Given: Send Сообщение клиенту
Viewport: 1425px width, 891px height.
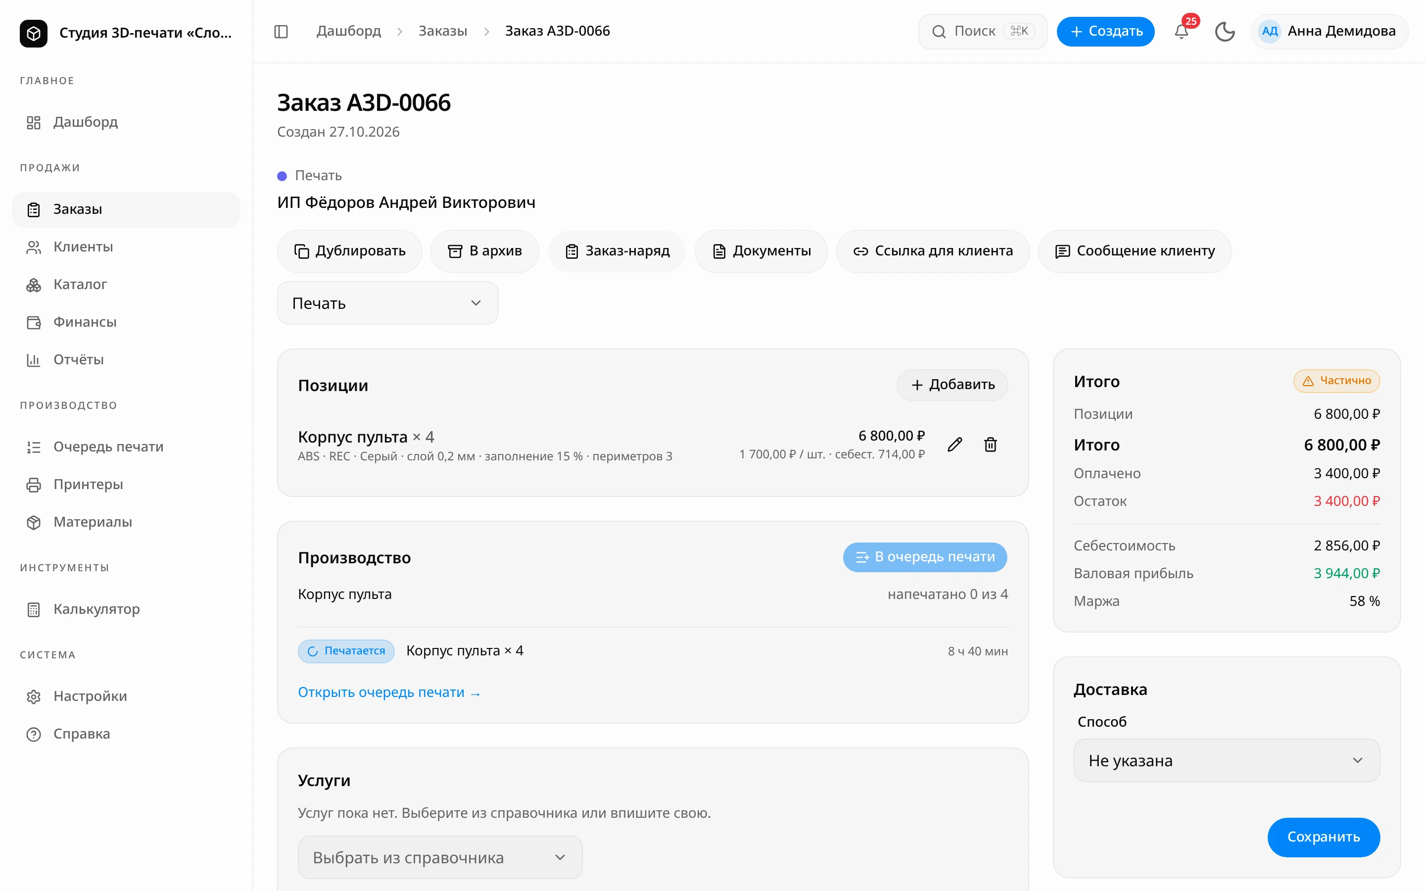Looking at the screenshot, I should tap(1135, 251).
